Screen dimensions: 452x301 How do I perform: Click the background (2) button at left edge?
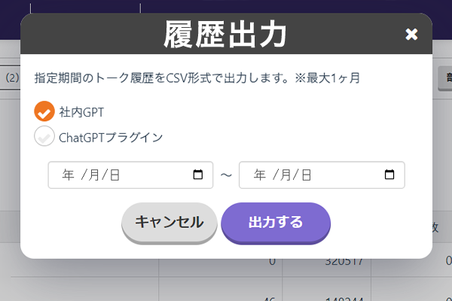[x=11, y=78]
